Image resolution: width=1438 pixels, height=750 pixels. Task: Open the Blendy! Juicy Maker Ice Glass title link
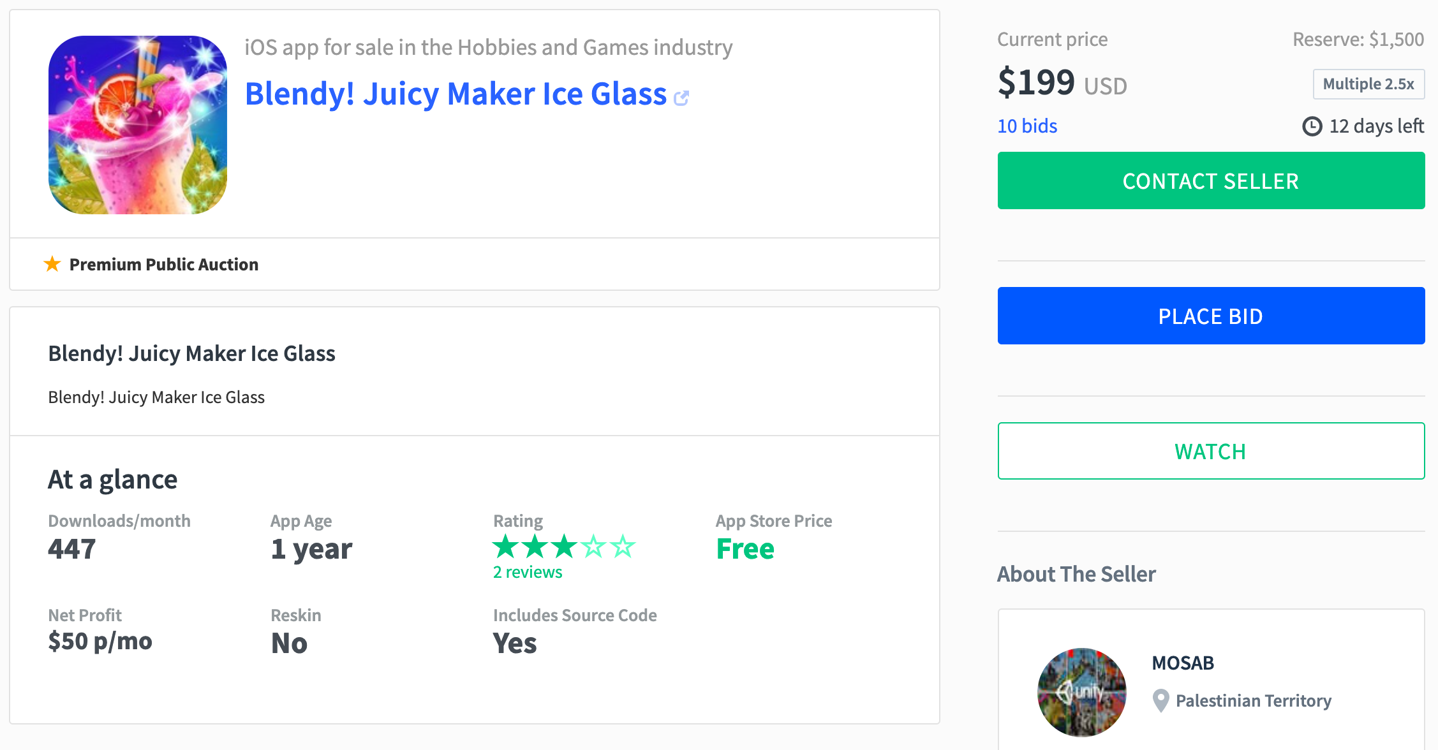tap(456, 94)
